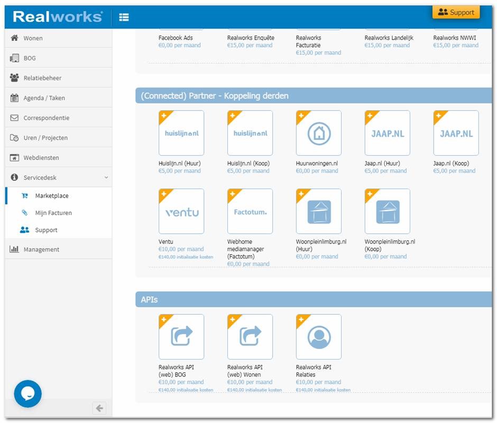Click the Uren / Projecten folder-clock icon
The height and width of the screenshot is (423, 497).
coord(14,138)
